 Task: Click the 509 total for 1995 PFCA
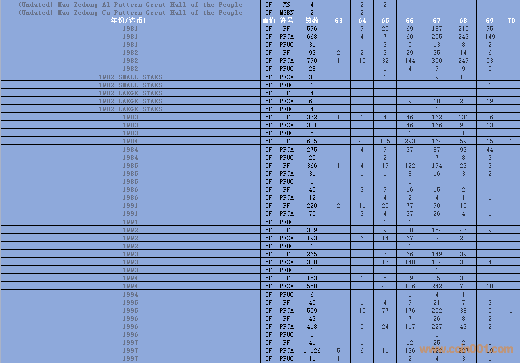point(312,311)
